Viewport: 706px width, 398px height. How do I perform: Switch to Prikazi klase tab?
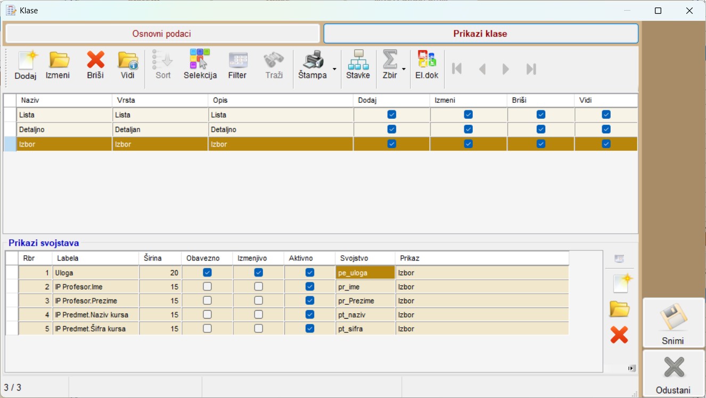481,34
